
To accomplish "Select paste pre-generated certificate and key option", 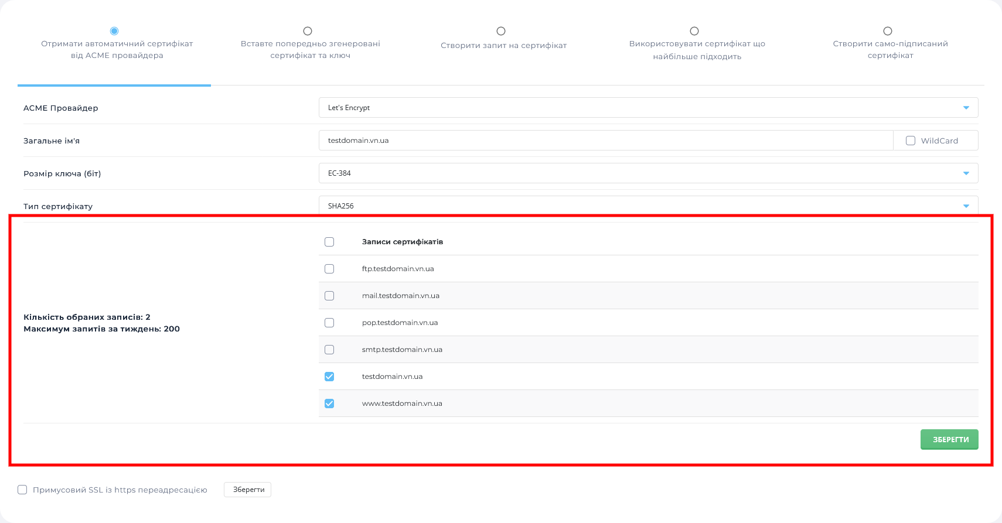I will click(x=308, y=31).
